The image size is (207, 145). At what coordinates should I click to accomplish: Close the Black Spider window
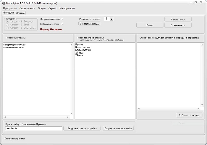click(201, 2)
